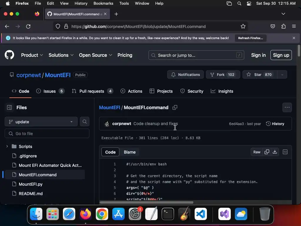List all tabs with chevron
The image size is (301, 226).
(x=283, y=14)
